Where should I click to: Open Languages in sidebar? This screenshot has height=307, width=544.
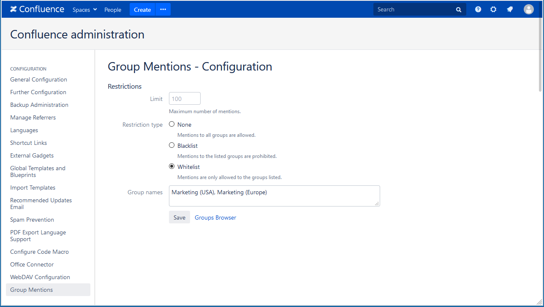(x=24, y=130)
